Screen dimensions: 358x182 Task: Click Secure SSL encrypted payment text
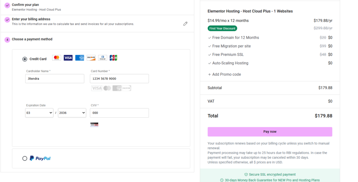point(272,174)
